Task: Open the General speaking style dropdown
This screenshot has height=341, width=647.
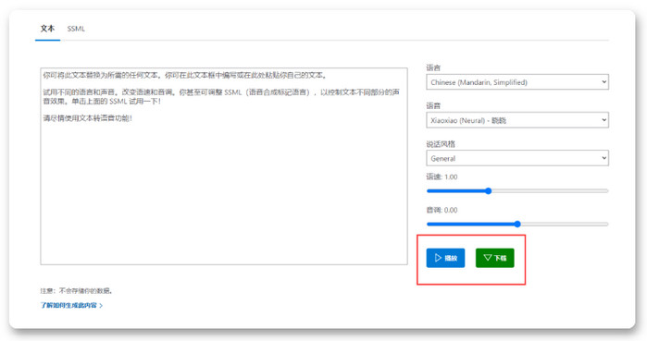Action: pyautogui.click(x=517, y=158)
